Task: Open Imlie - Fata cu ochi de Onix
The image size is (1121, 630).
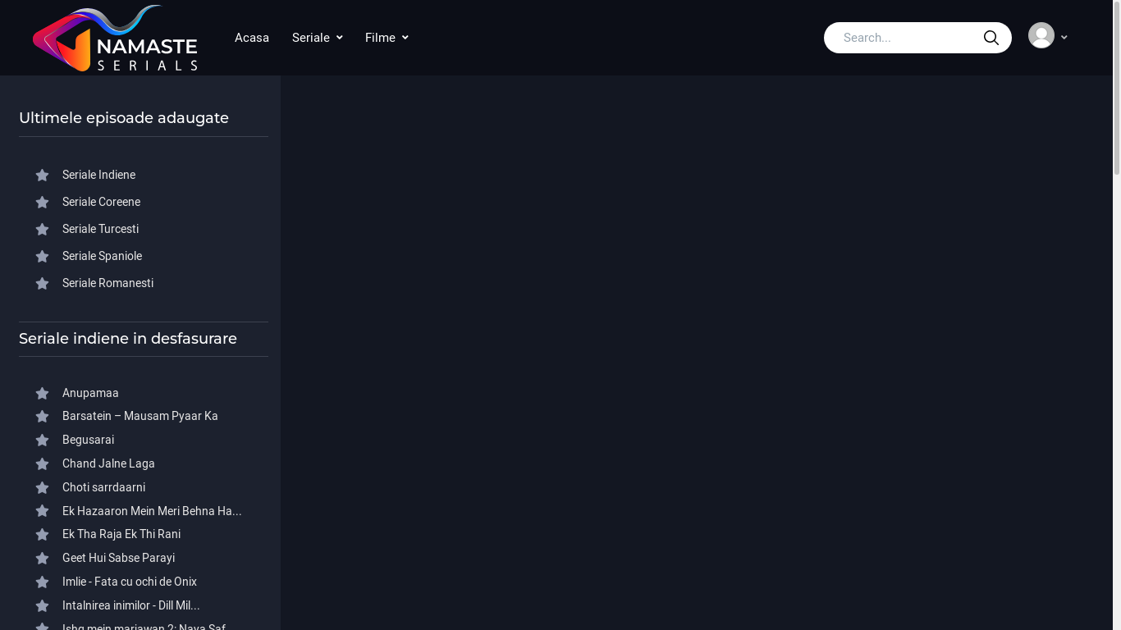Action: tap(130, 582)
